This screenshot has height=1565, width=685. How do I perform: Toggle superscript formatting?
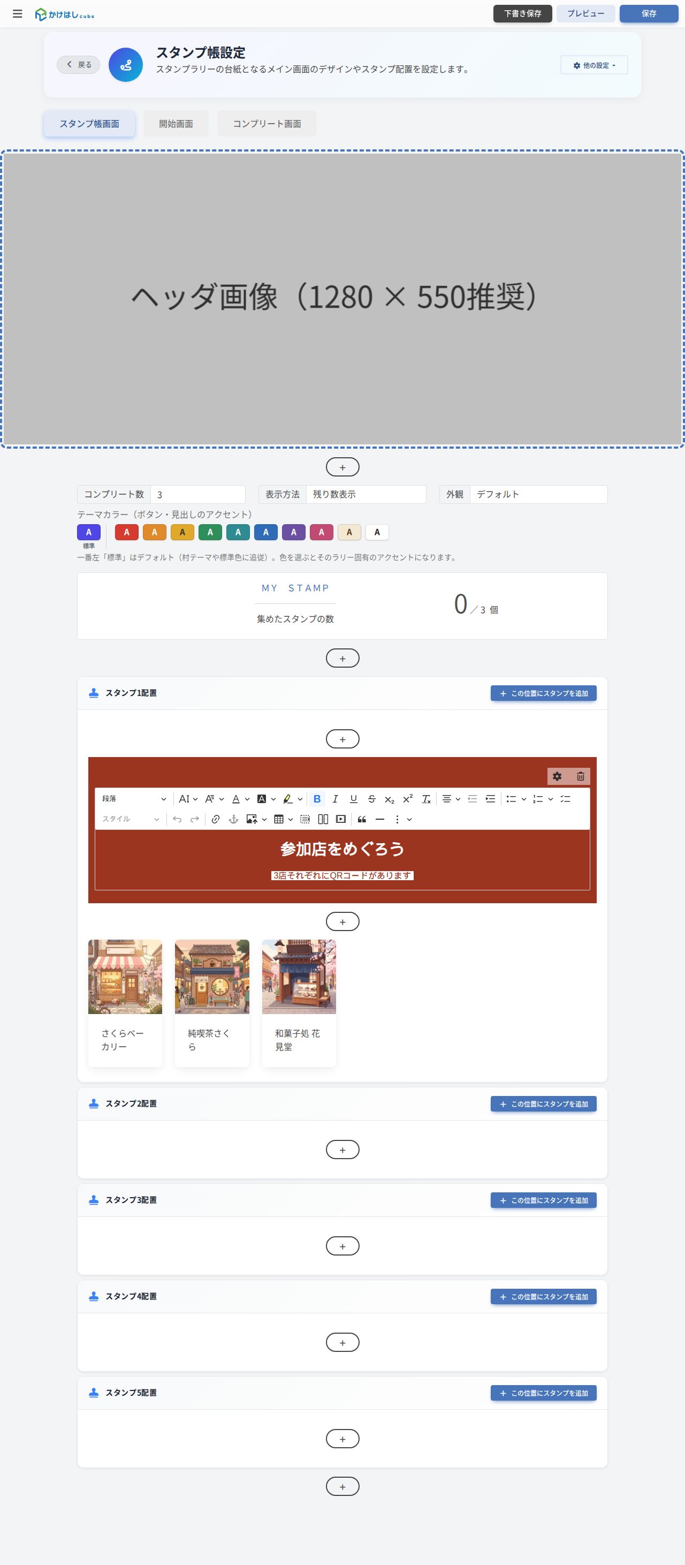tap(408, 799)
